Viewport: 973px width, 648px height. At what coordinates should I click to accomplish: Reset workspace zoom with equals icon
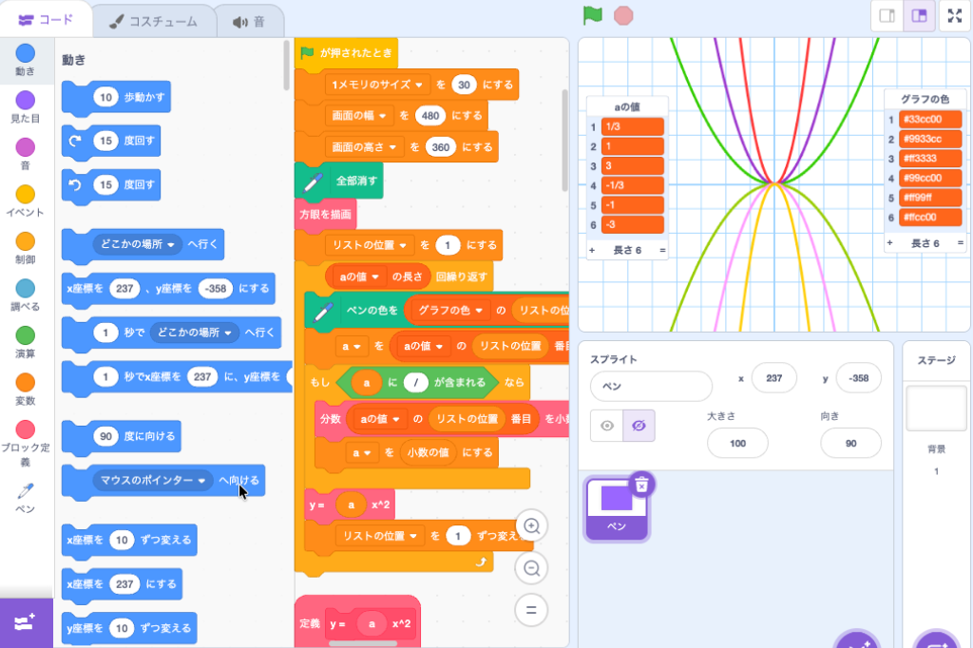click(x=532, y=610)
